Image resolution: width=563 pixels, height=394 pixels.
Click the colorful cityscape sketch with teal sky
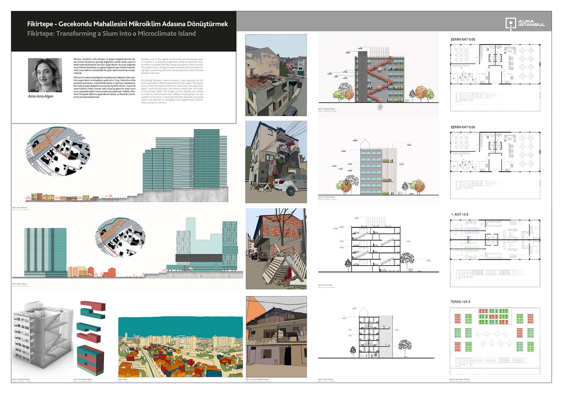(x=180, y=347)
